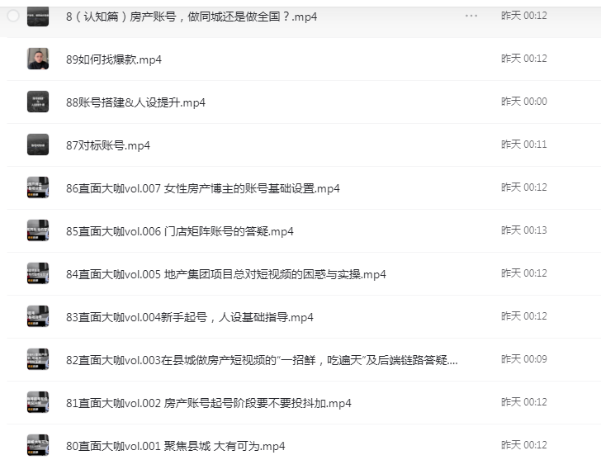Click the thumbnail icon of 84直面大咖vol.005
Image resolution: width=601 pixels, height=460 pixels.
(x=38, y=273)
